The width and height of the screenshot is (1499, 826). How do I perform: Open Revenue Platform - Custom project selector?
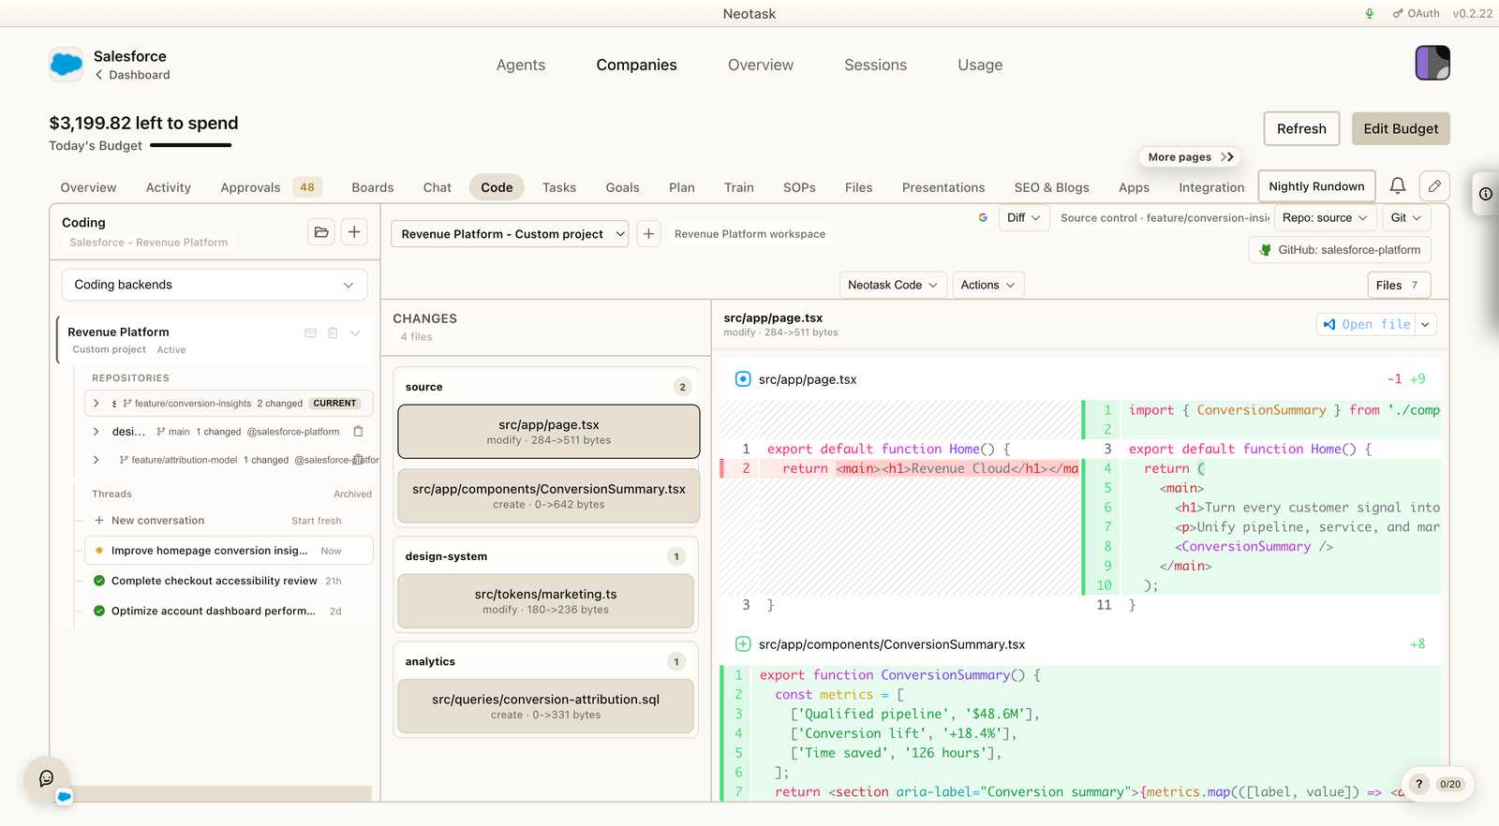pos(510,234)
